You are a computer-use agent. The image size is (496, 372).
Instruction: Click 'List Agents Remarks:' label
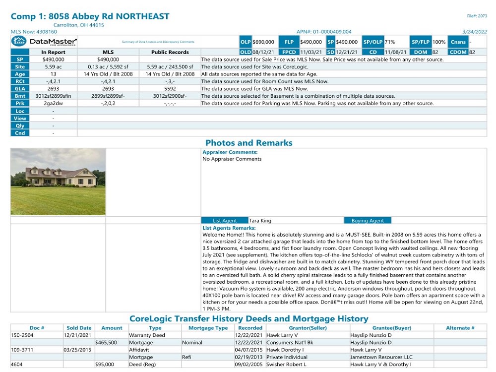(x=229, y=228)
